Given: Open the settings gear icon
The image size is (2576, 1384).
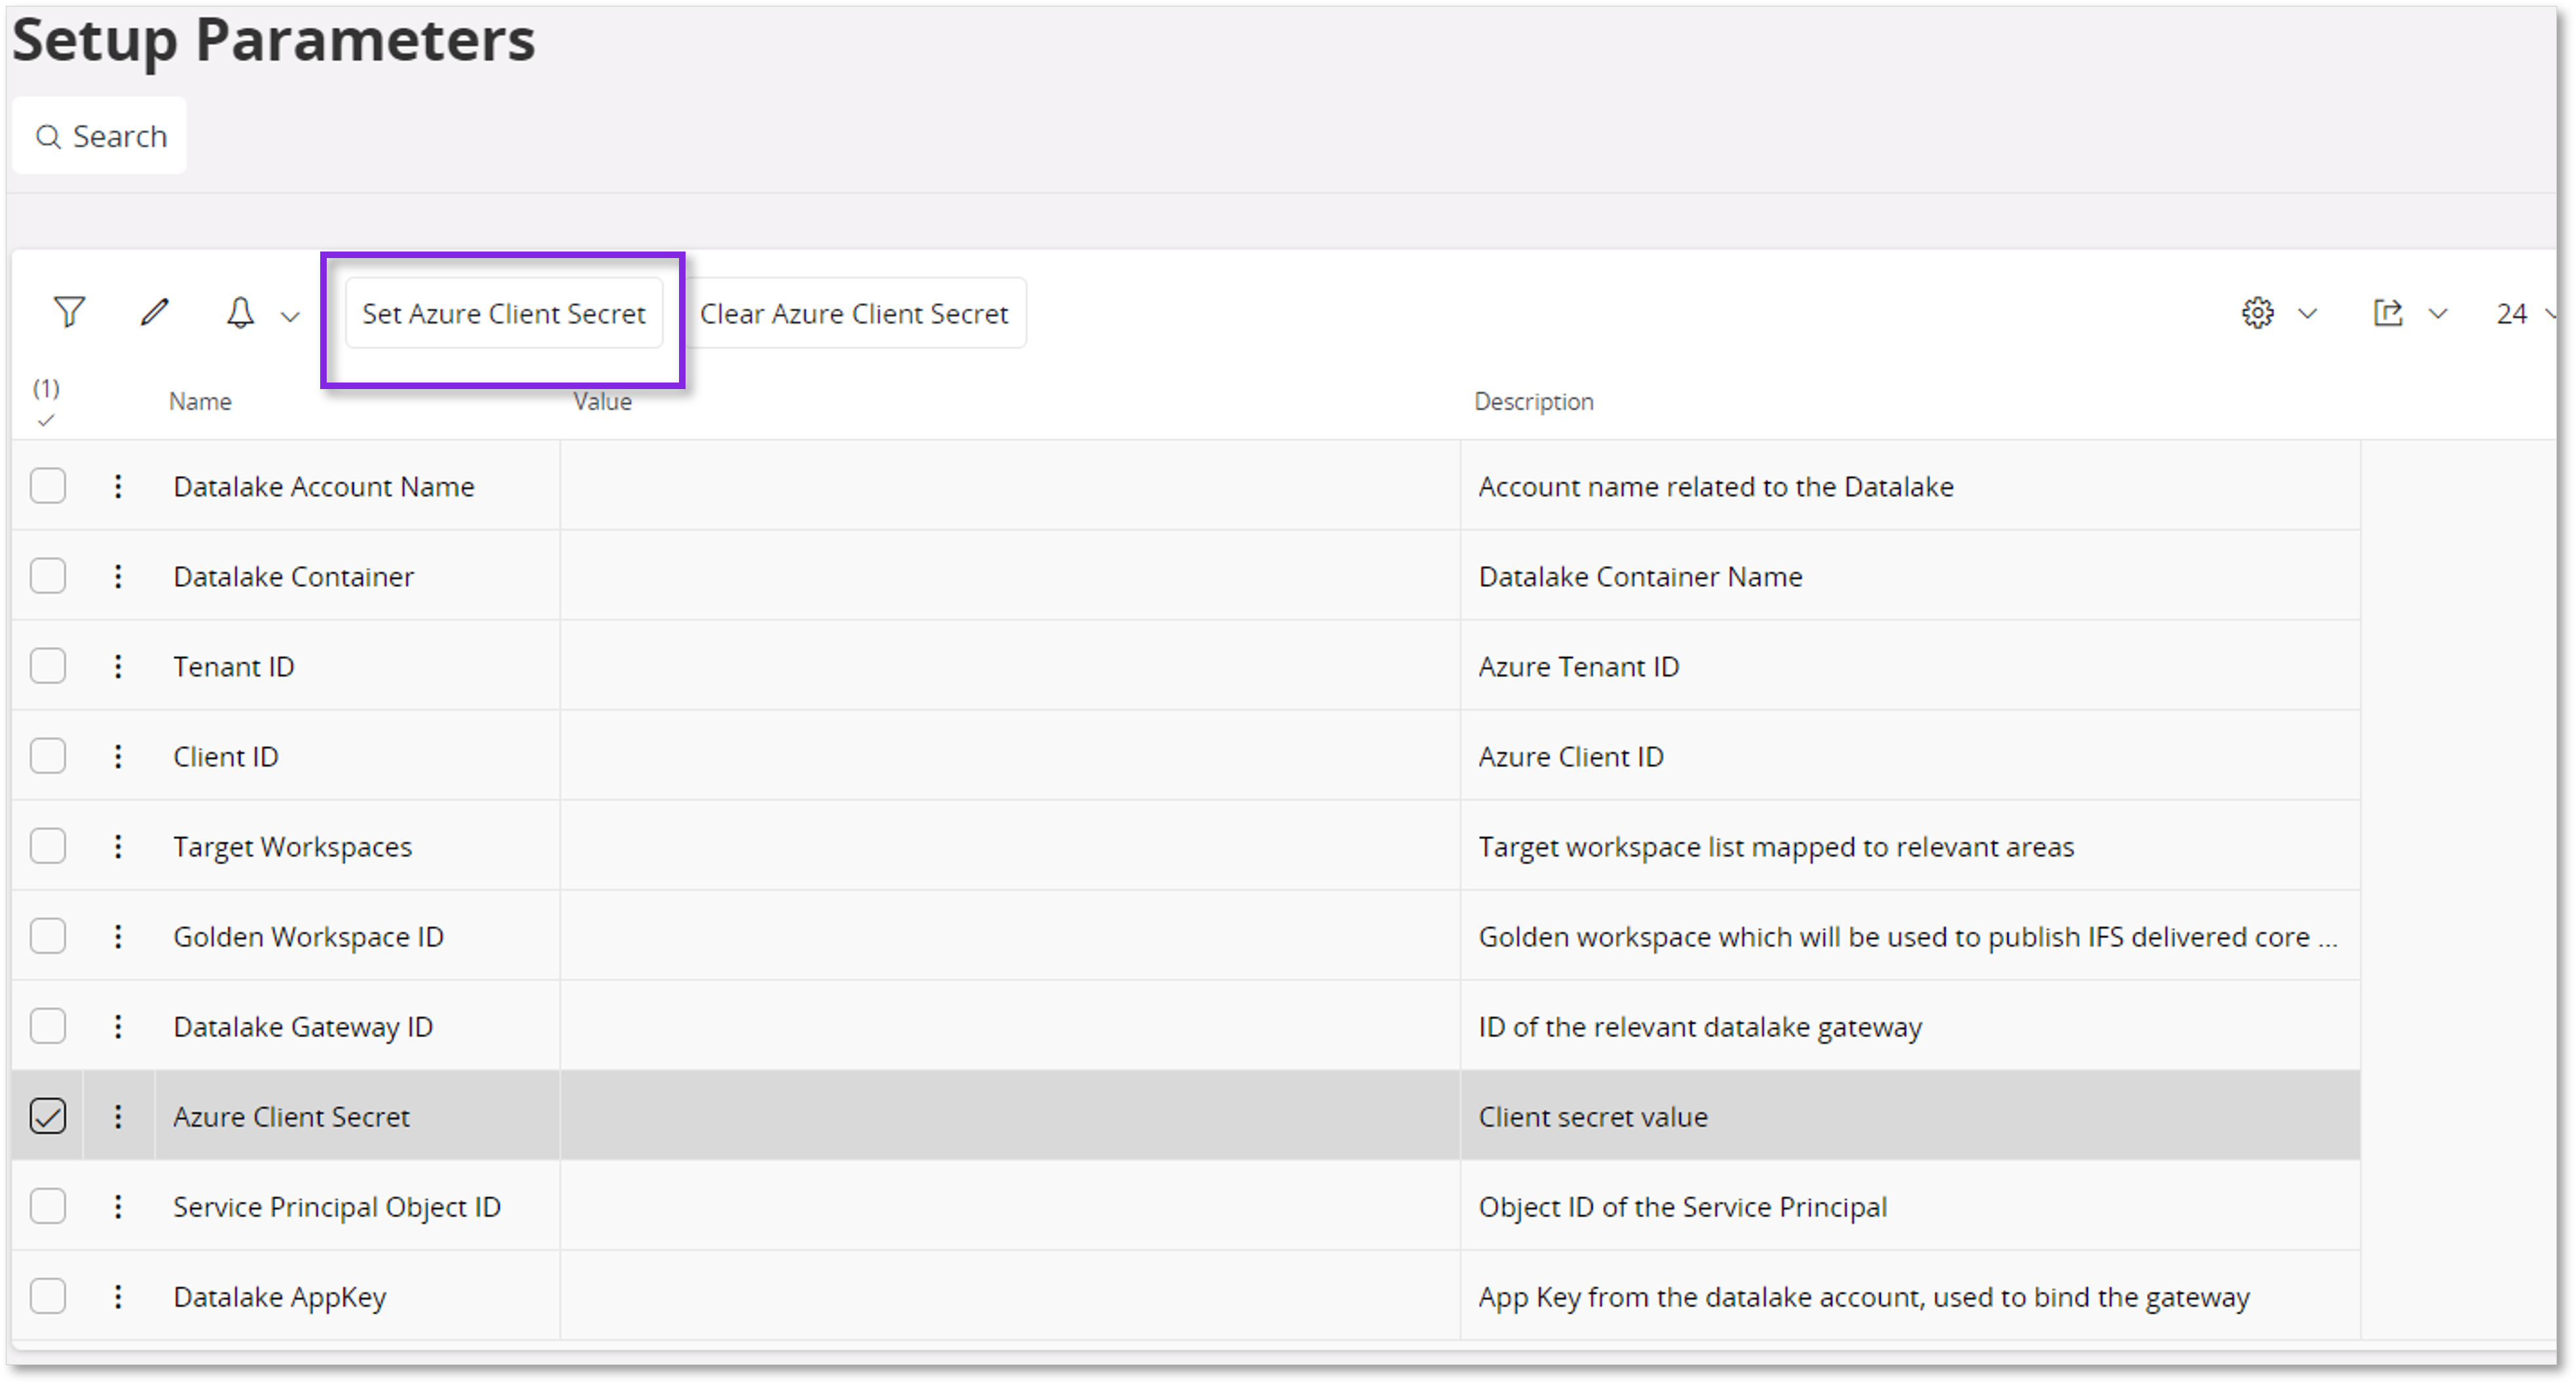Looking at the screenshot, I should click(x=2257, y=312).
